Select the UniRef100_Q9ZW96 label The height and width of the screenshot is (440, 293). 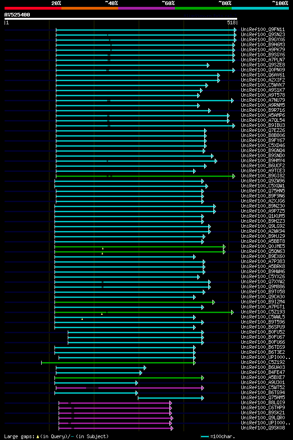263,181
